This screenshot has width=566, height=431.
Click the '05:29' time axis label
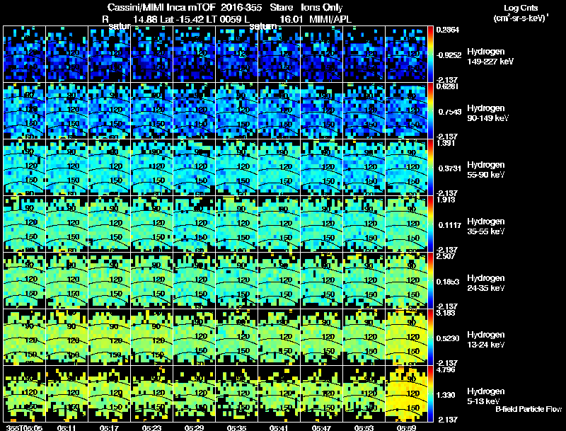tap(194, 427)
